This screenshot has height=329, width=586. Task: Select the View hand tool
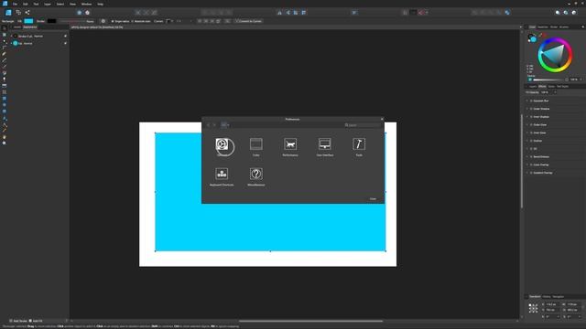point(4,137)
